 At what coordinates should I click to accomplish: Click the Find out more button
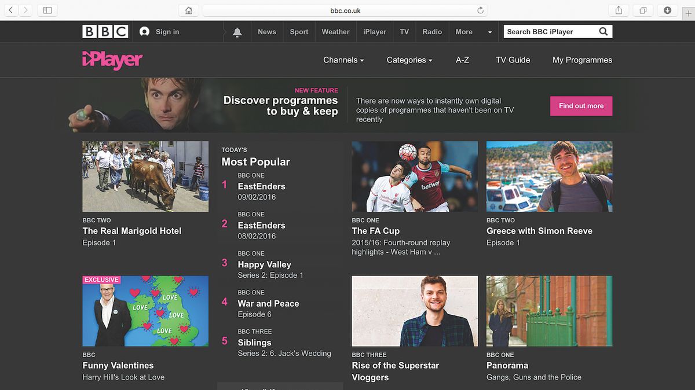click(581, 106)
